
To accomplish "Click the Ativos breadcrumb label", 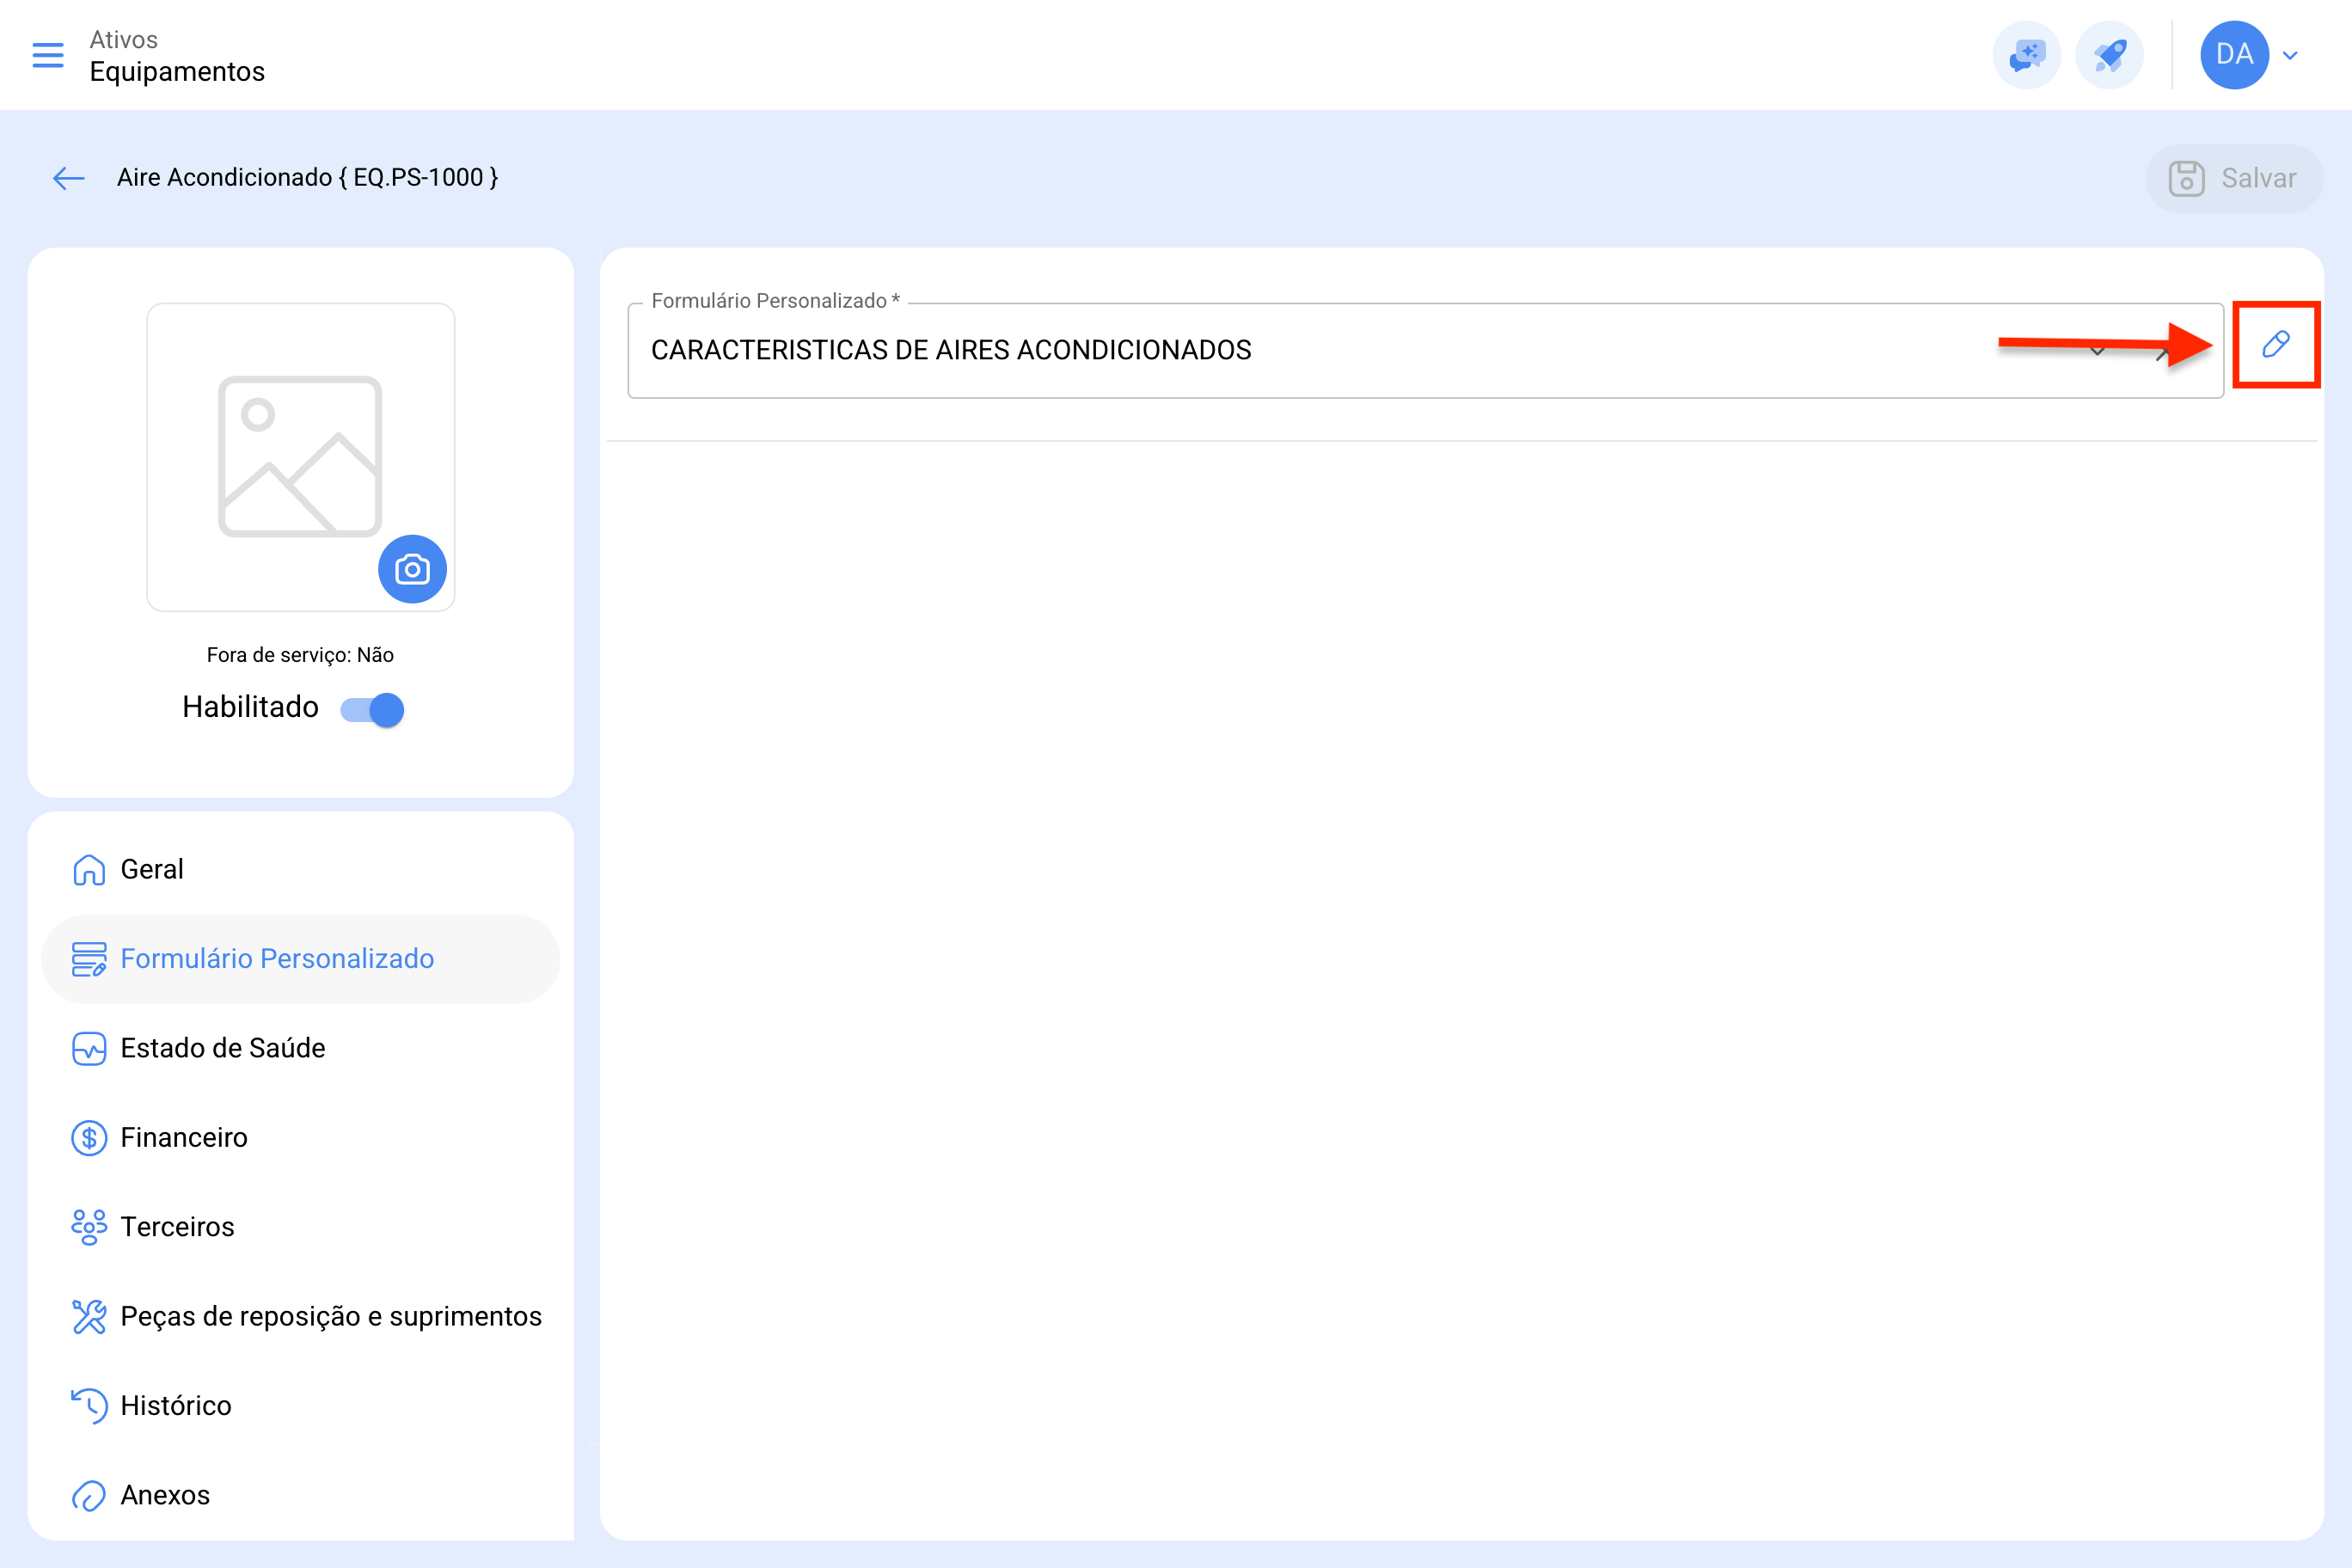I will click(x=124, y=39).
